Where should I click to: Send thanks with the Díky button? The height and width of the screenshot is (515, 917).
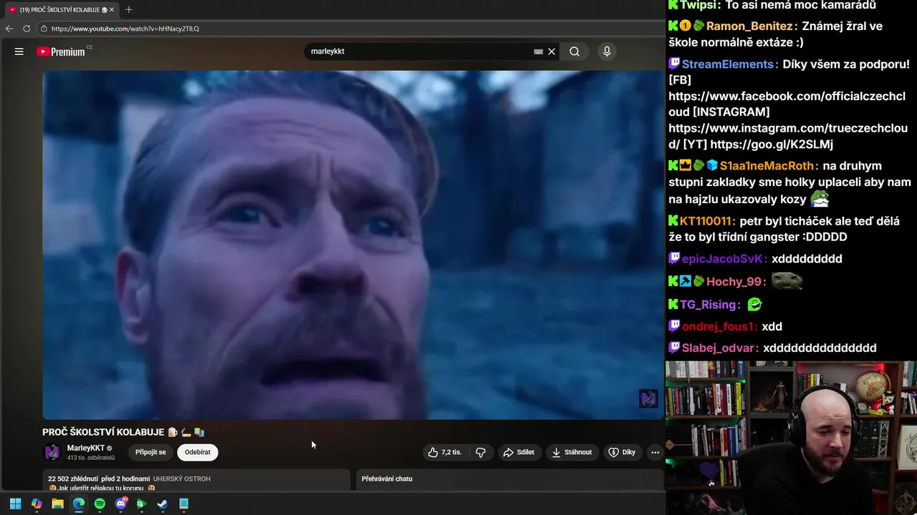(x=622, y=452)
